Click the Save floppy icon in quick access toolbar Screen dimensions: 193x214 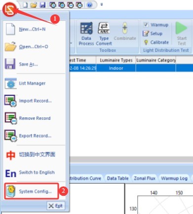(x=42, y=5)
